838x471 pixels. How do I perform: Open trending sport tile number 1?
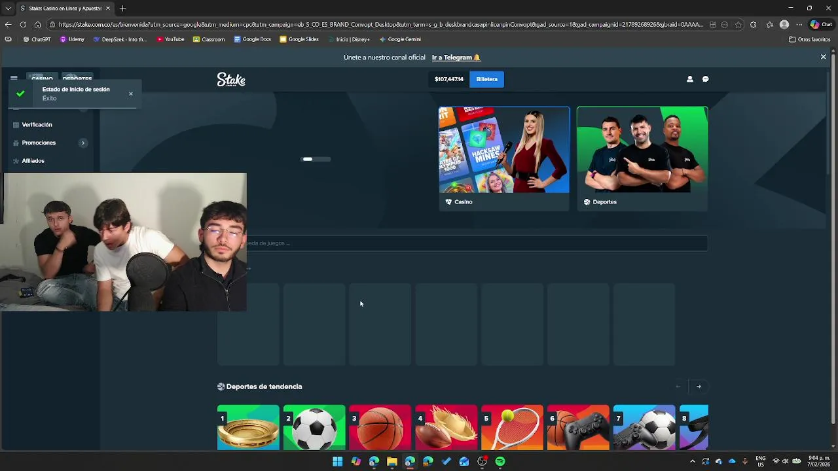coord(248,428)
